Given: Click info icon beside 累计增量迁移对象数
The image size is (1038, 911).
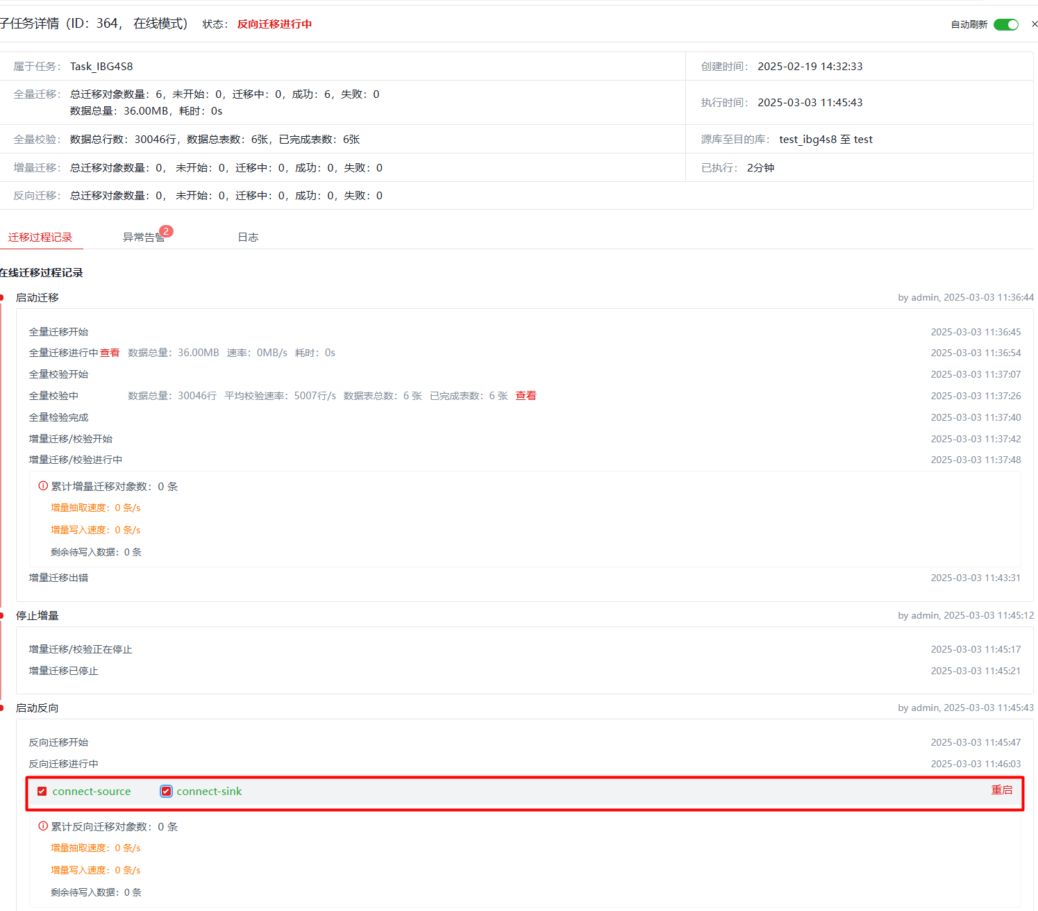Looking at the screenshot, I should [x=43, y=486].
